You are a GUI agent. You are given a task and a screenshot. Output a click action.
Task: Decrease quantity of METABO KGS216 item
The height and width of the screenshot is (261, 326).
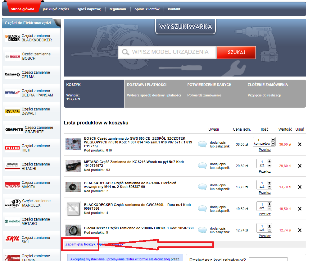pos(269,165)
